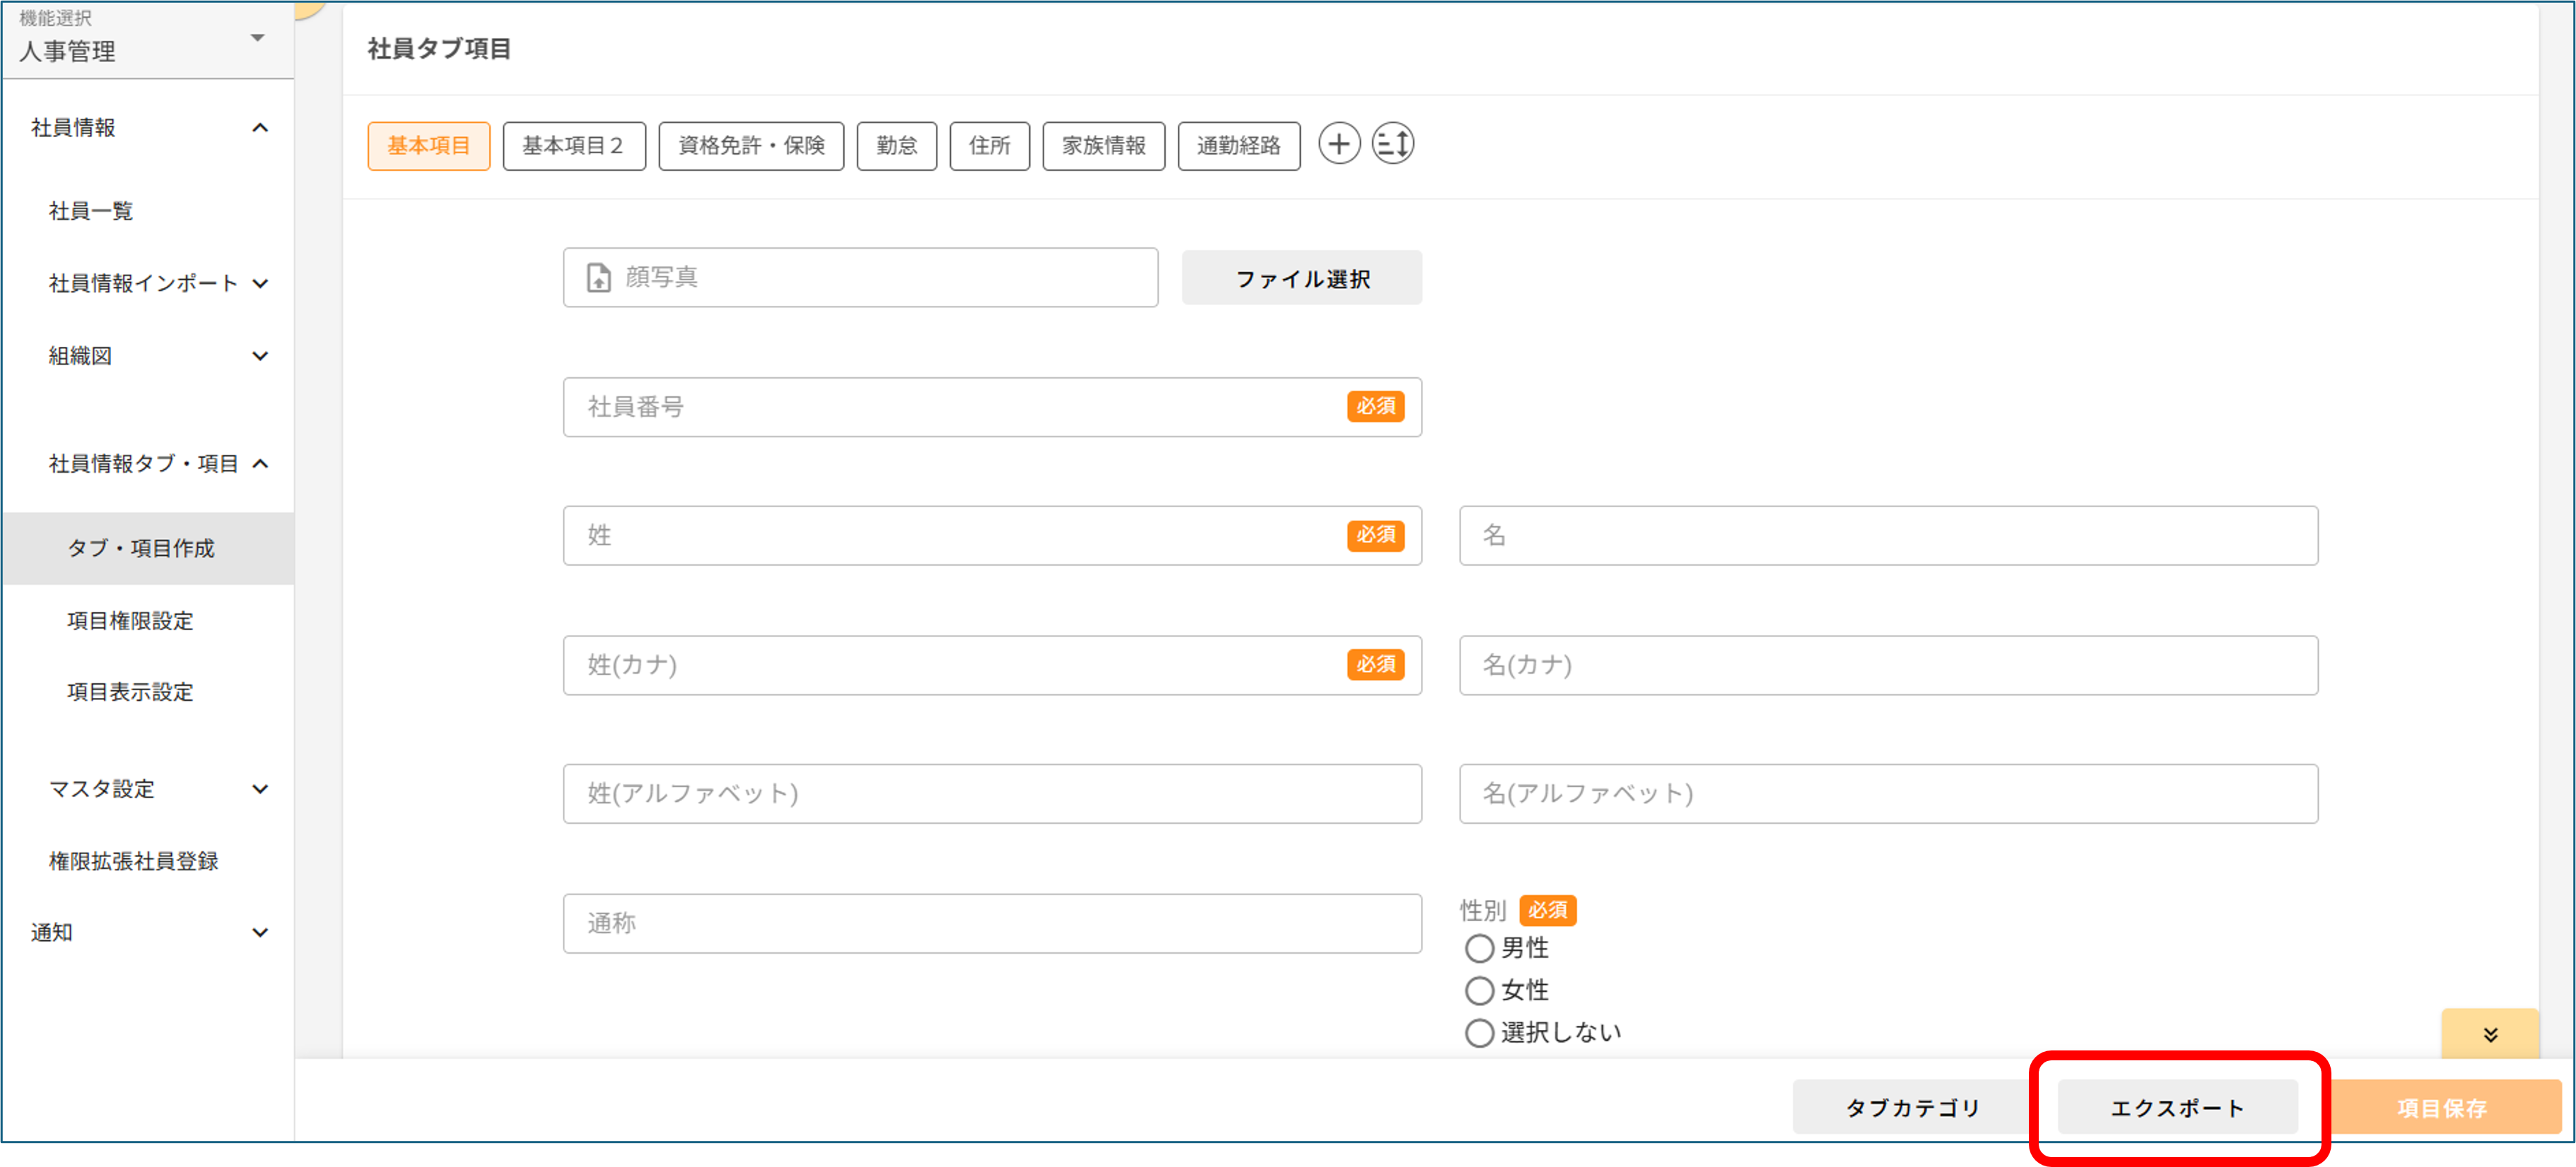Open the 家族情報 tab
This screenshot has height=1167, width=2576.
1103,145
